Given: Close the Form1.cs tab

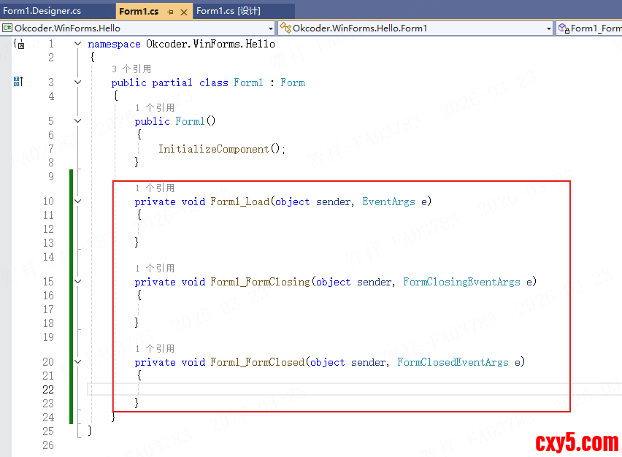Looking at the screenshot, I should click(183, 12).
